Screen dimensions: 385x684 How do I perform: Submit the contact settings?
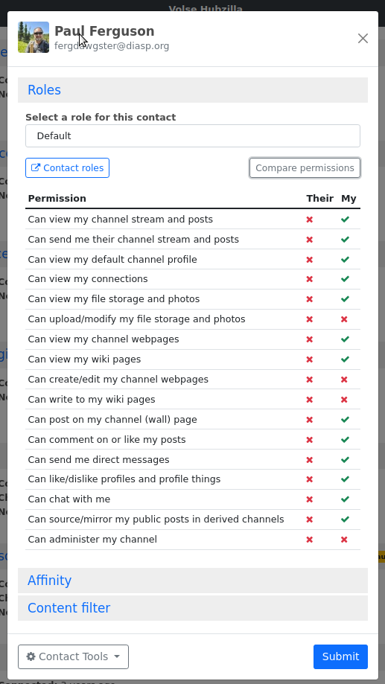tap(340, 656)
